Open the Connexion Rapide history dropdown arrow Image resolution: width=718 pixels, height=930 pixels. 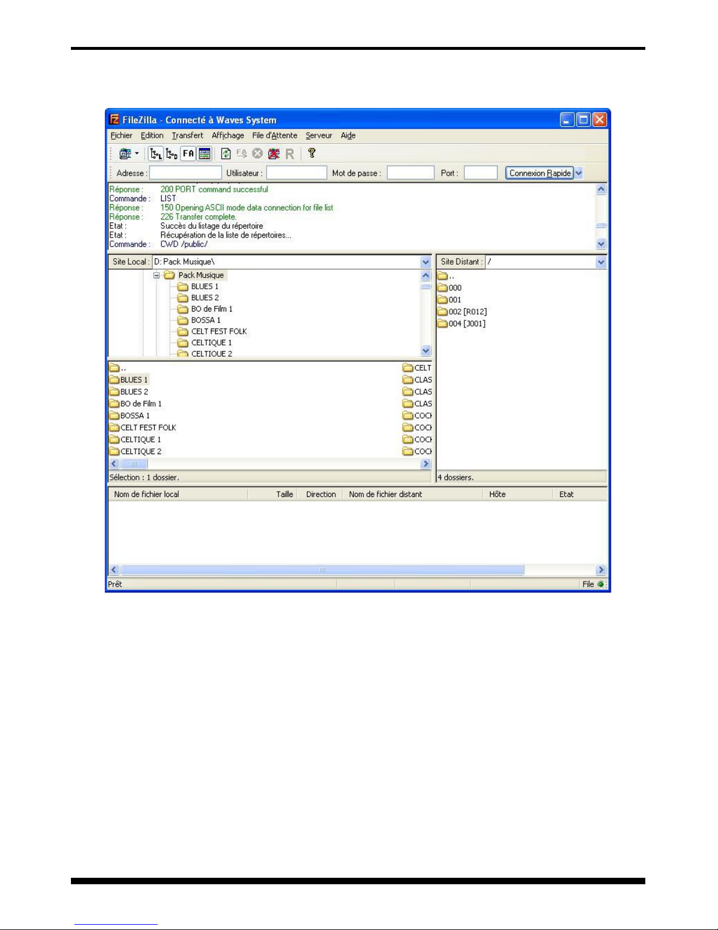pyautogui.click(x=579, y=173)
